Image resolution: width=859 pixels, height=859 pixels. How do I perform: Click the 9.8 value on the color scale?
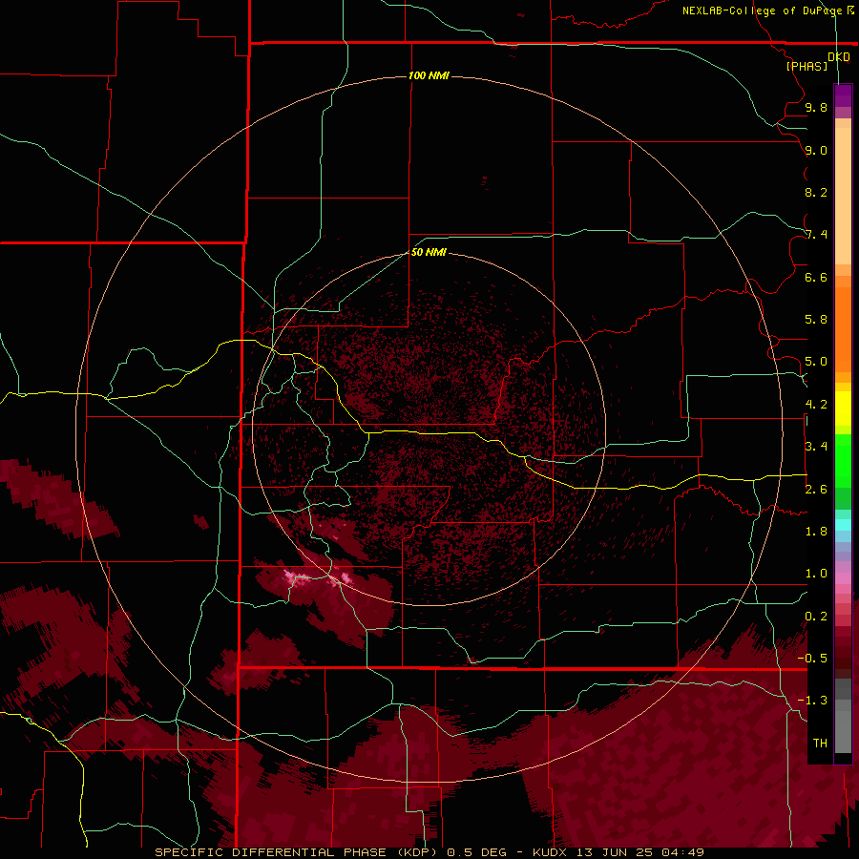[x=816, y=107]
